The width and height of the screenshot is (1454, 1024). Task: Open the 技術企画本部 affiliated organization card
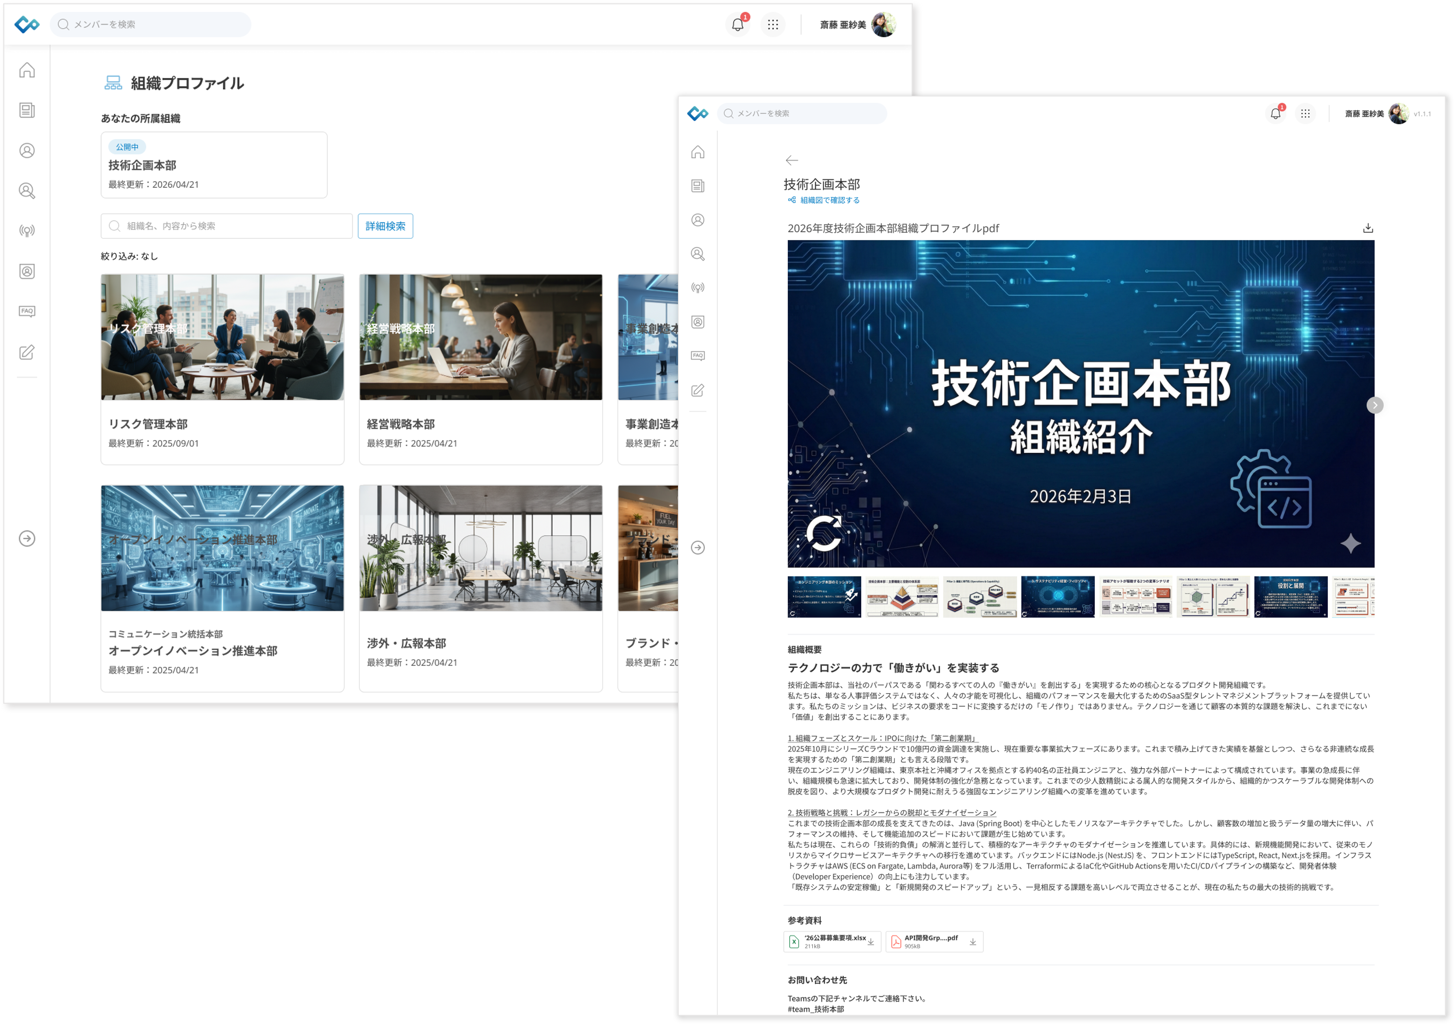coord(214,165)
